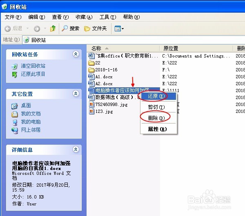Open the 工具(T) menu
The width and height of the screenshot is (245, 216).
click(108, 17)
